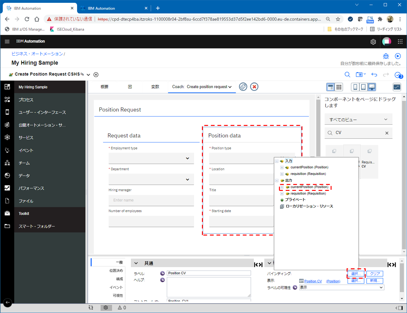Click the magnifier search icon in toolbar
Screen dimensions: 407x313
click(x=348, y=75)
